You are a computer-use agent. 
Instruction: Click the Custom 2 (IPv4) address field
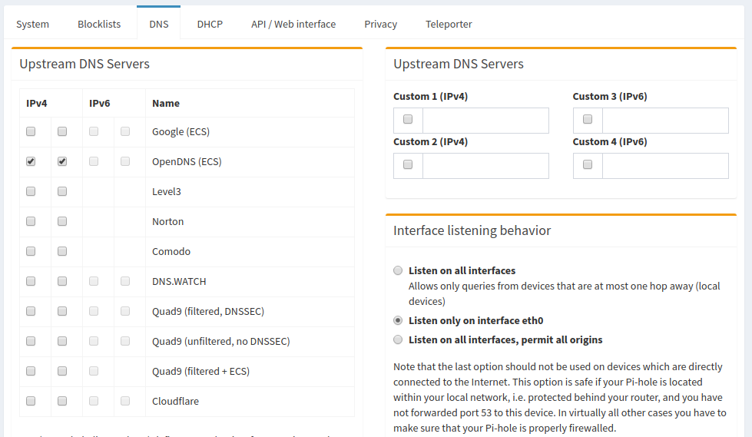tap(485, 166)
